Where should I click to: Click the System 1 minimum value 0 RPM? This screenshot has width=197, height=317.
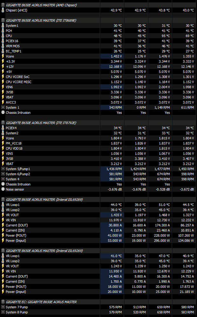[141, 107]
